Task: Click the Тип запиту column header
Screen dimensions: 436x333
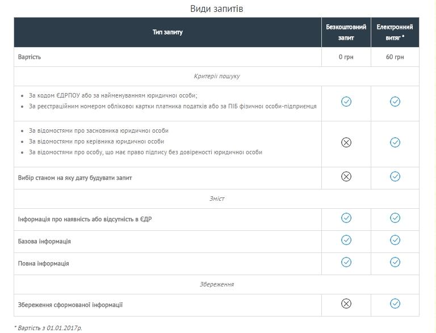Action: click(x=167, y=32)
